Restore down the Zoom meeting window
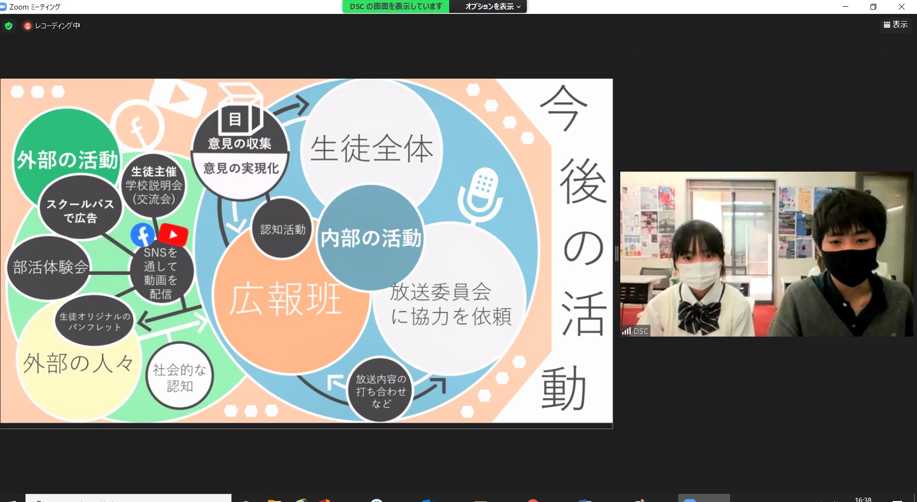 [873, 7]
